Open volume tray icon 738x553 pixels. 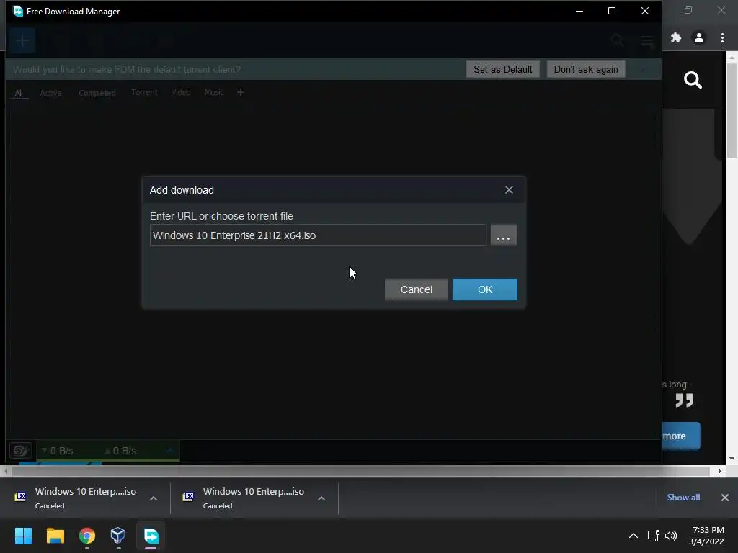coord(671,536)
